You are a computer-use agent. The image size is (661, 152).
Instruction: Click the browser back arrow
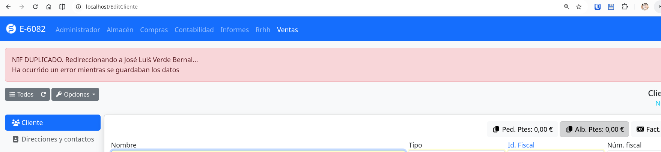pyautogui.click(x=8, y=7)
